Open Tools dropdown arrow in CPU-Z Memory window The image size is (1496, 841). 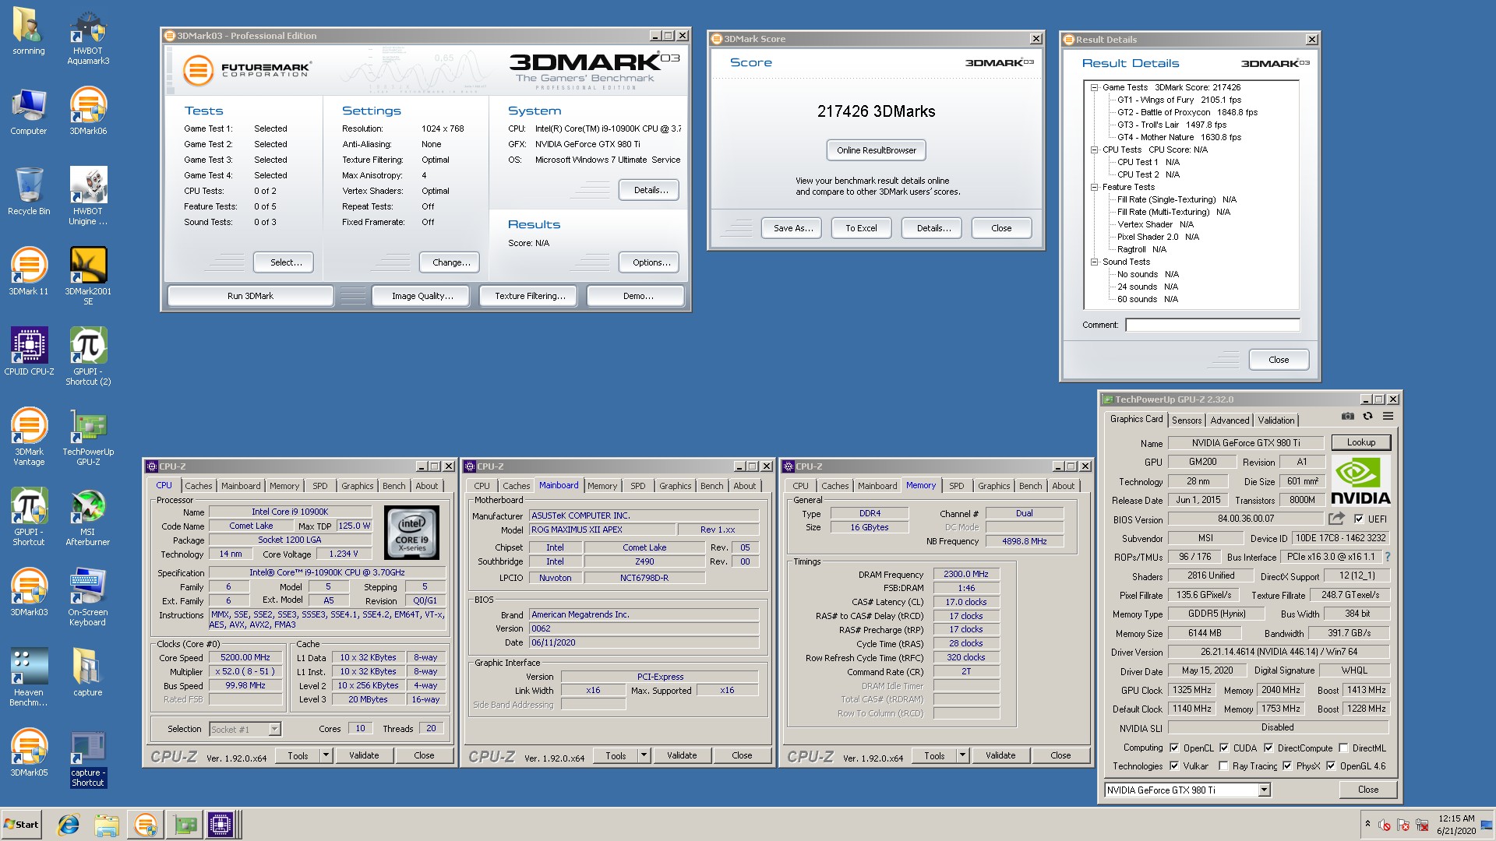[x=962, y=755]
